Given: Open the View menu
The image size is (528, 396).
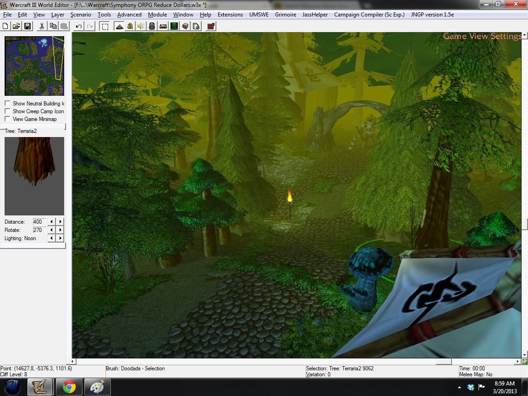Looking at the screenshot, I should (39, 15).
